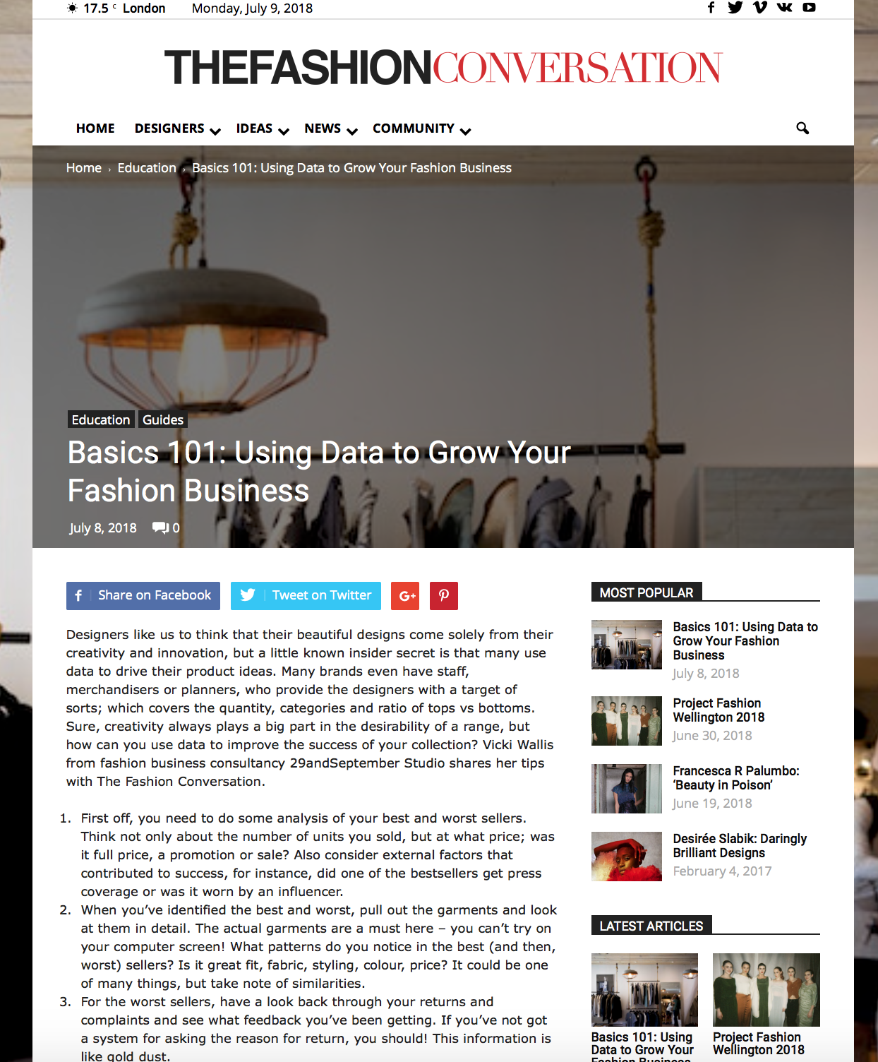Open popular article Basics 101 Using Data
The height and width of the screenshot is (1062, 878).
point(745,640)
